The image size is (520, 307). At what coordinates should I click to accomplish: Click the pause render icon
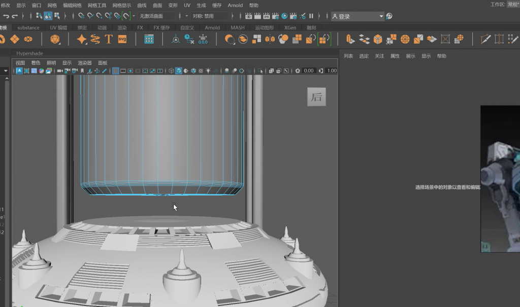(311, 16)
